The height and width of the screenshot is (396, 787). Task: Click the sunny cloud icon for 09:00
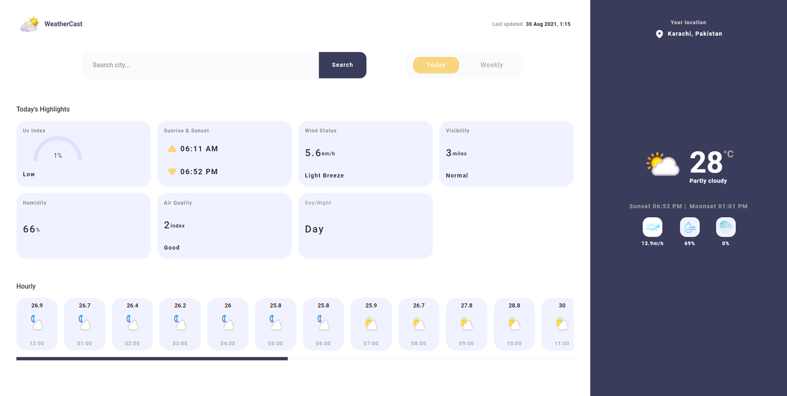(x=466, y=323)
